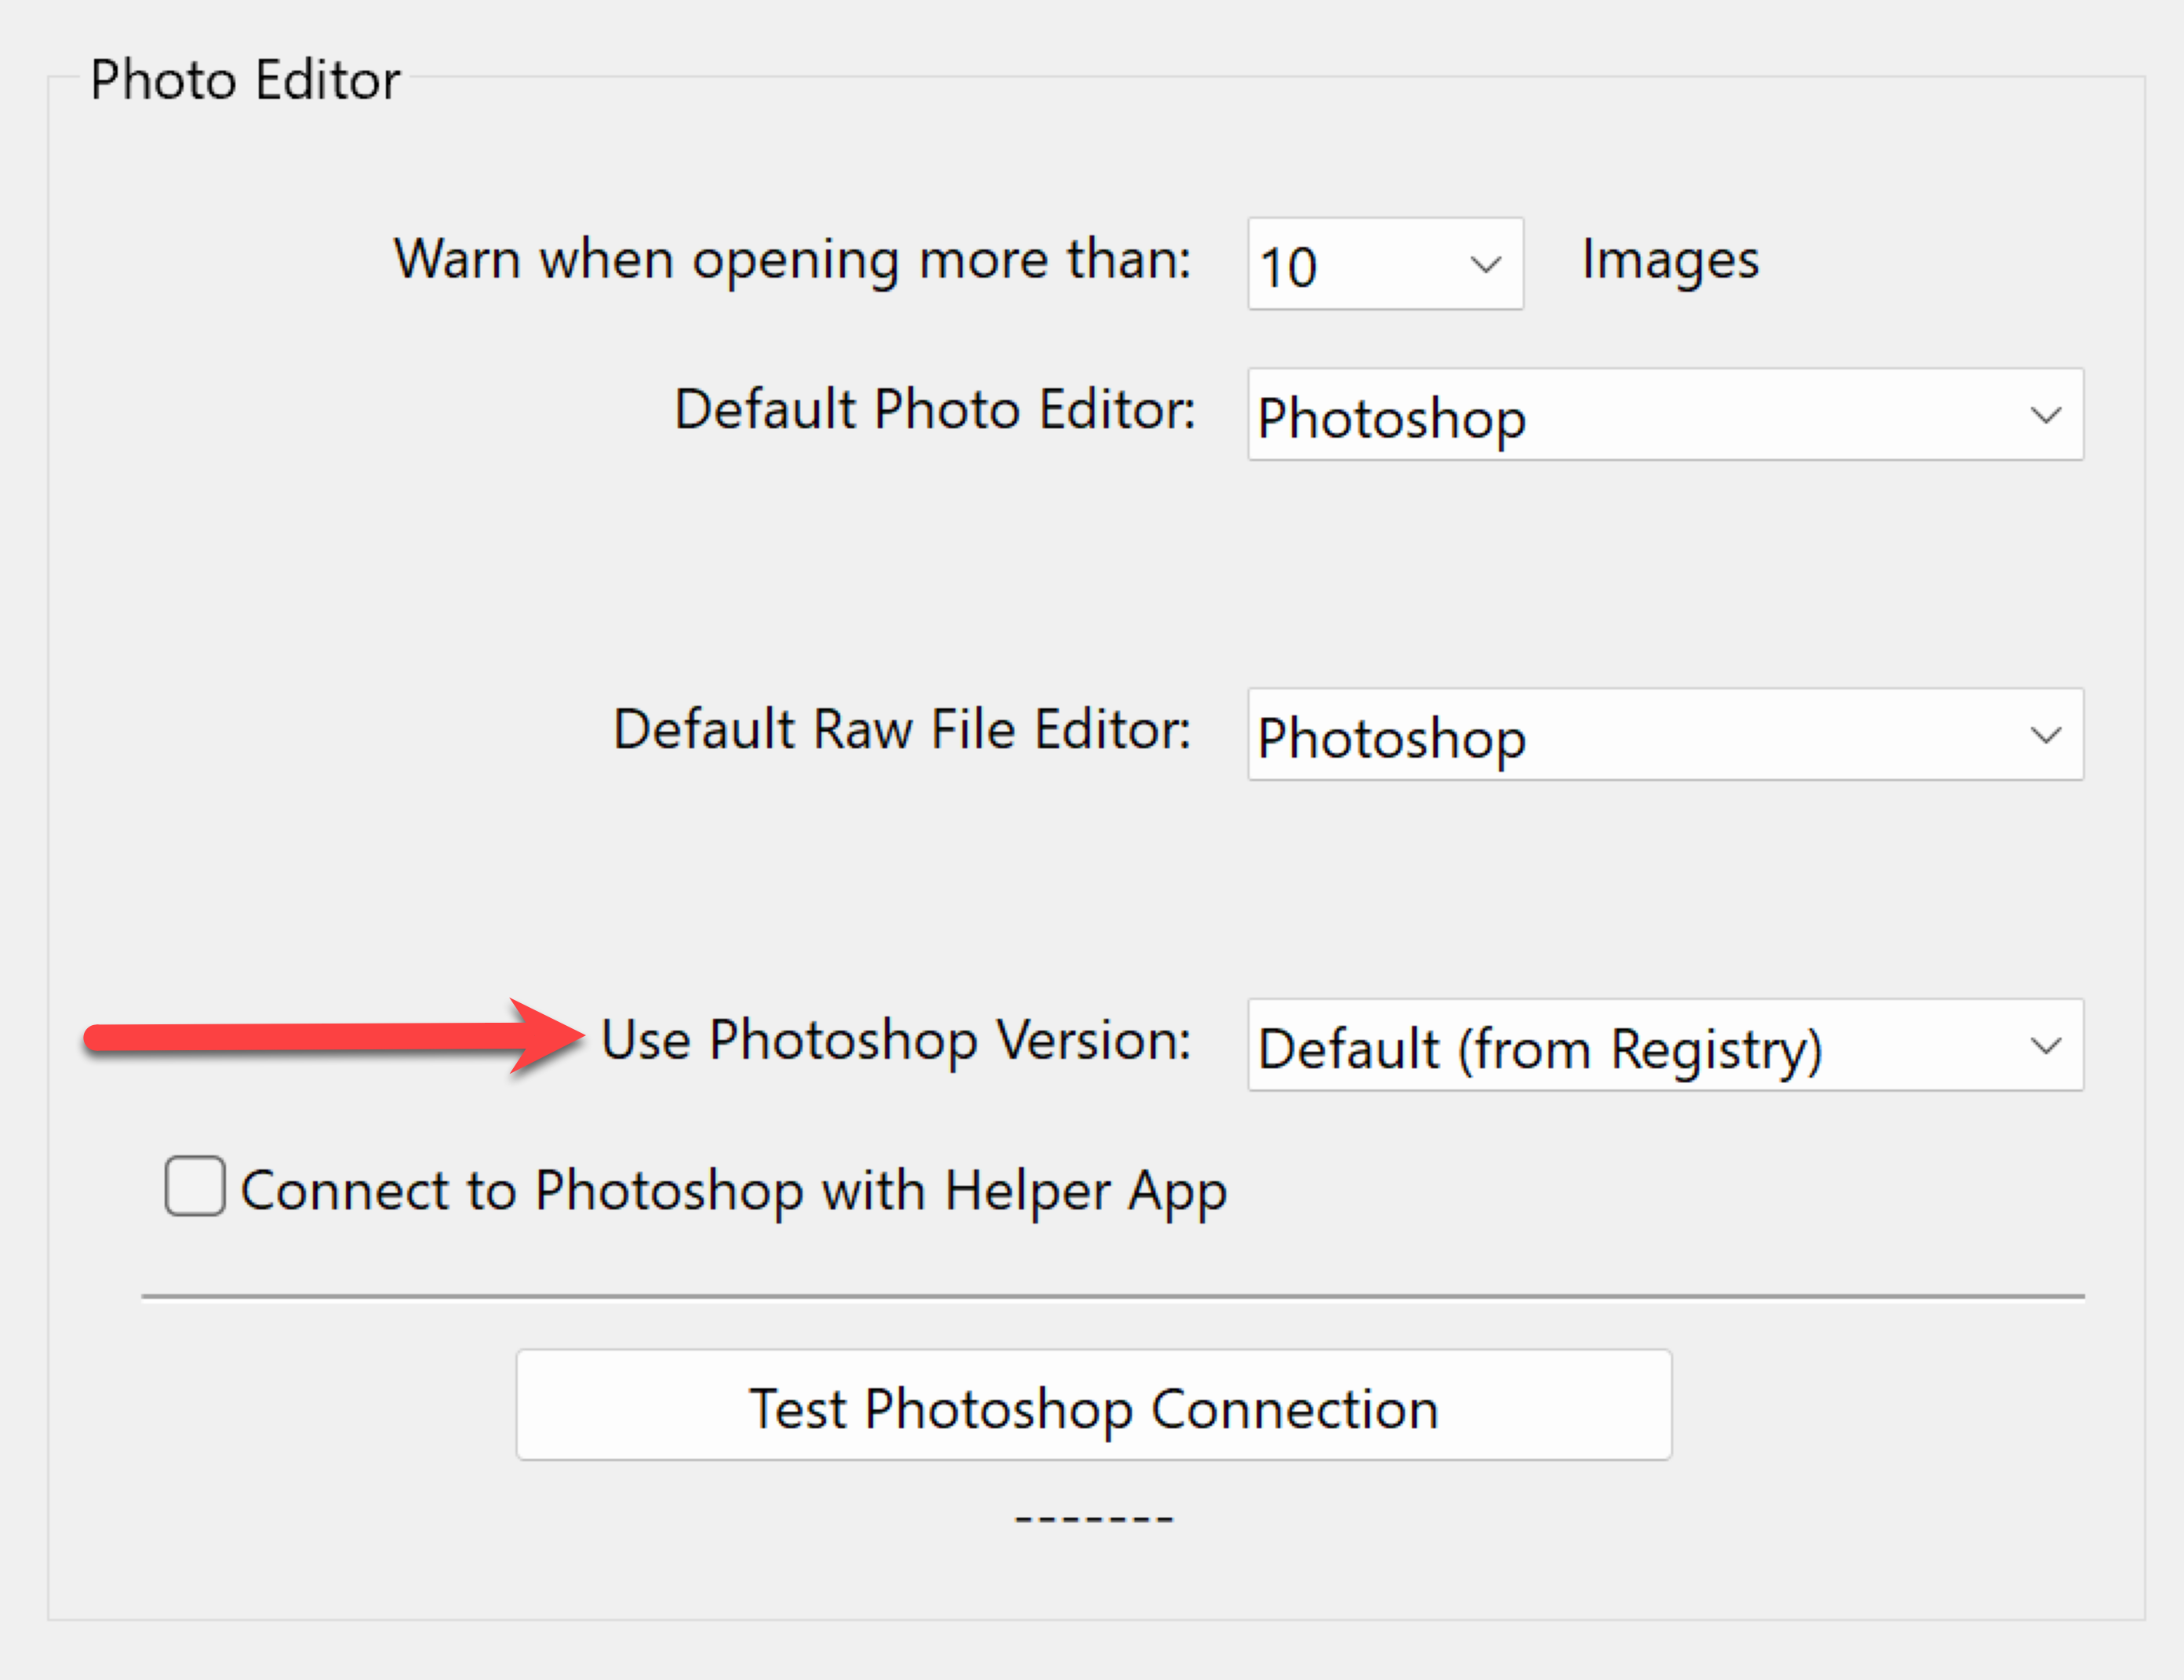Screen dimensions: 2184x1680
Task: Click the "Warn when opening more than:" label
Action: pyautogui.click(x=792, y=260)
